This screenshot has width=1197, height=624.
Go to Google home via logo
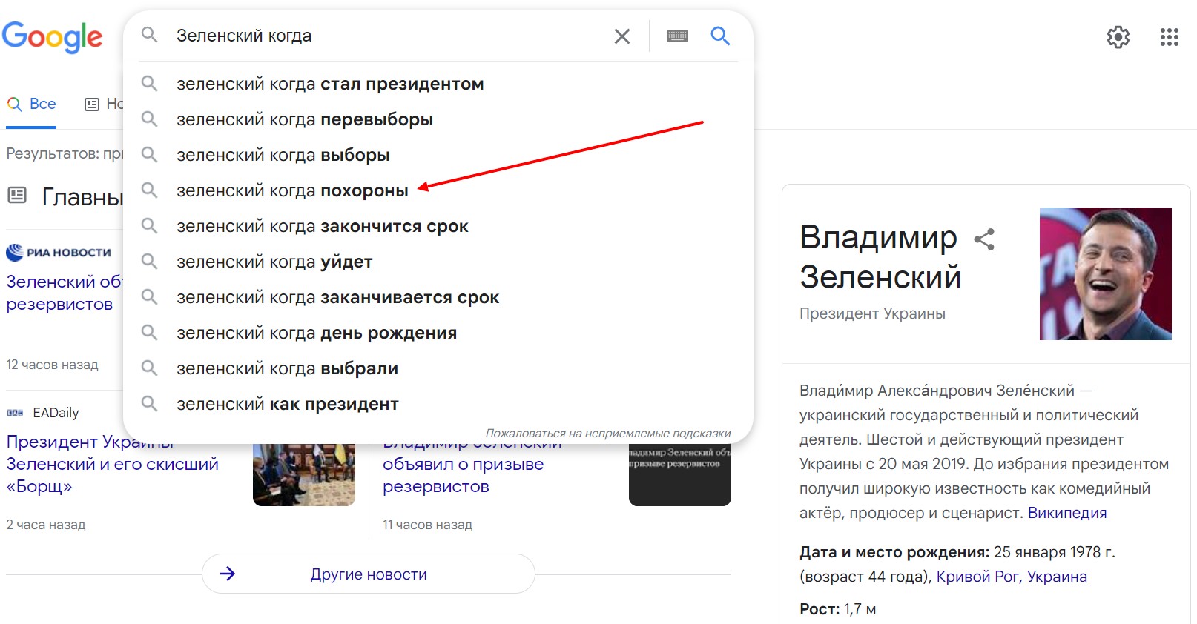[x=53, y=37]
